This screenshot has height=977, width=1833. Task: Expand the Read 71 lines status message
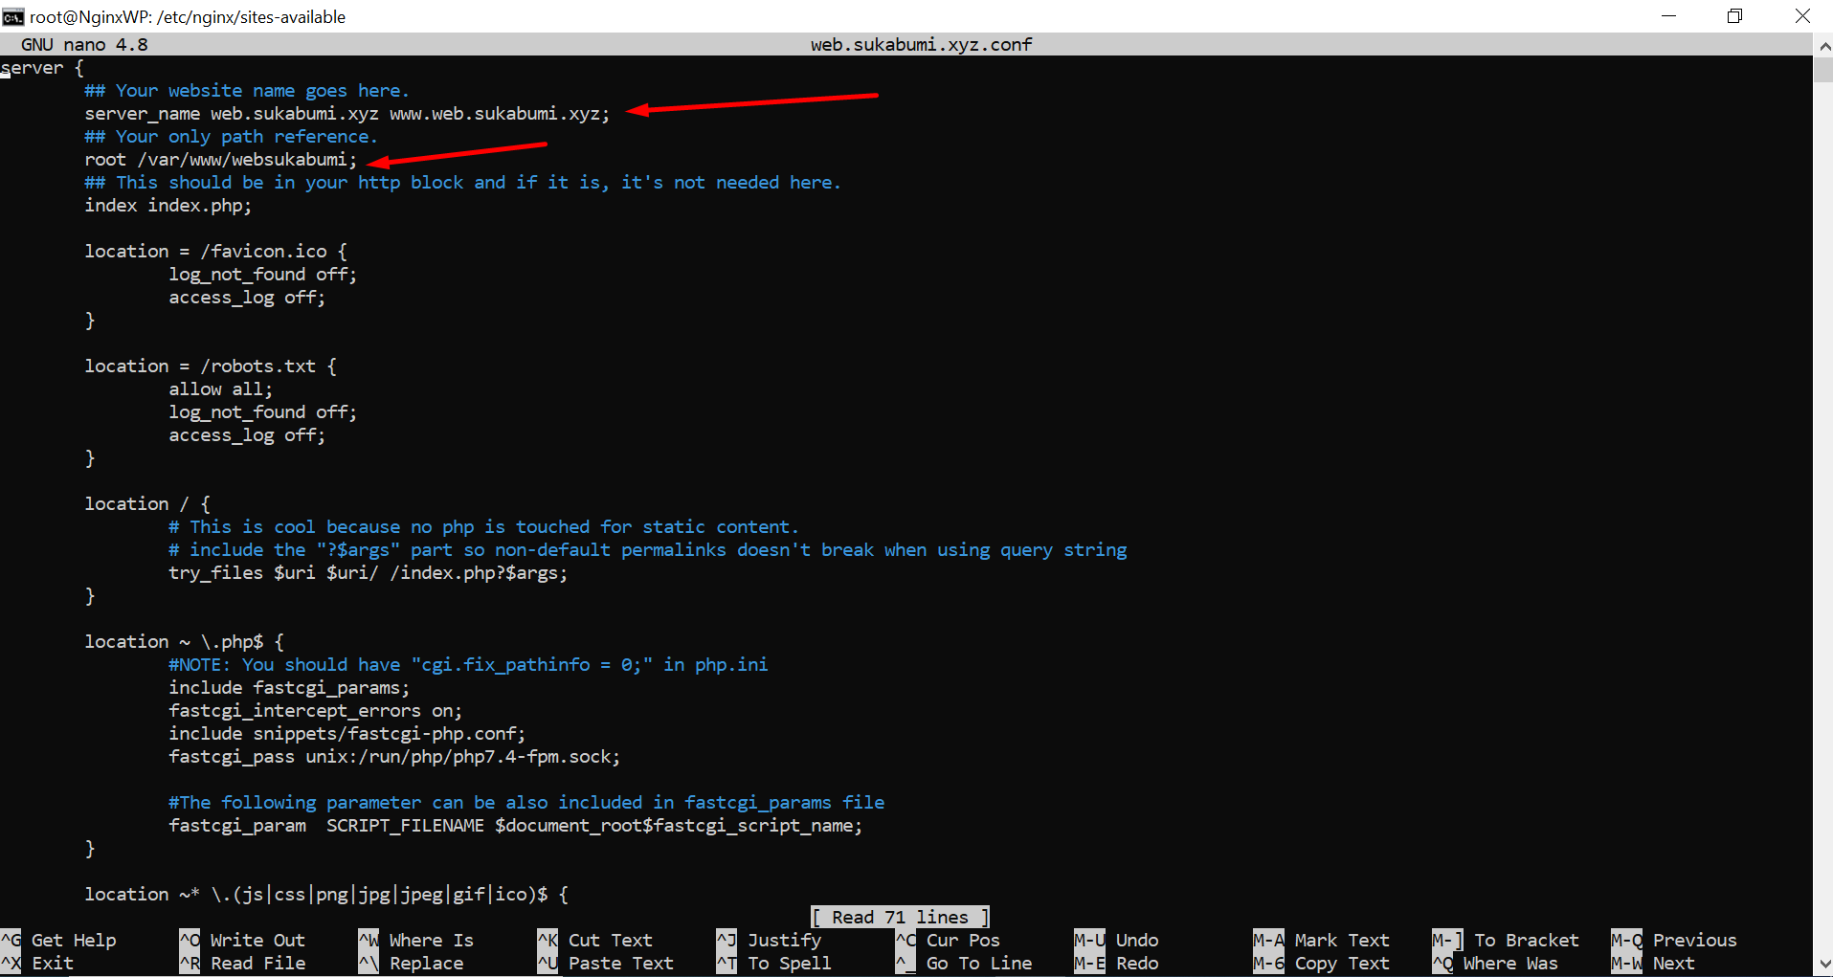(899, 916)
